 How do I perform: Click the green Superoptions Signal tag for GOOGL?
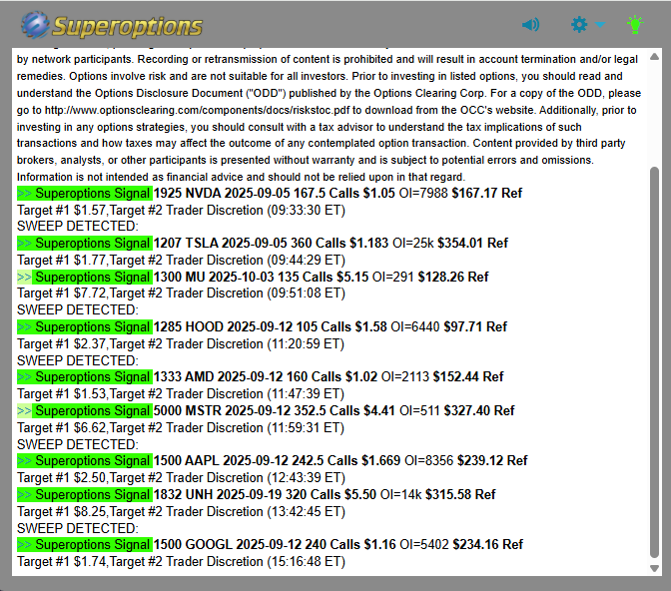coord(85,544)
